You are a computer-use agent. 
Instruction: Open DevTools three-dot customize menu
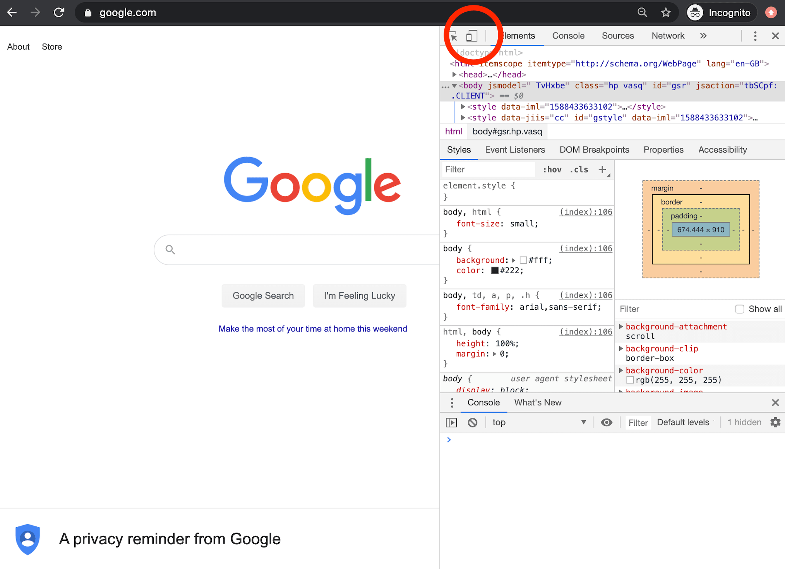(755, 36)
